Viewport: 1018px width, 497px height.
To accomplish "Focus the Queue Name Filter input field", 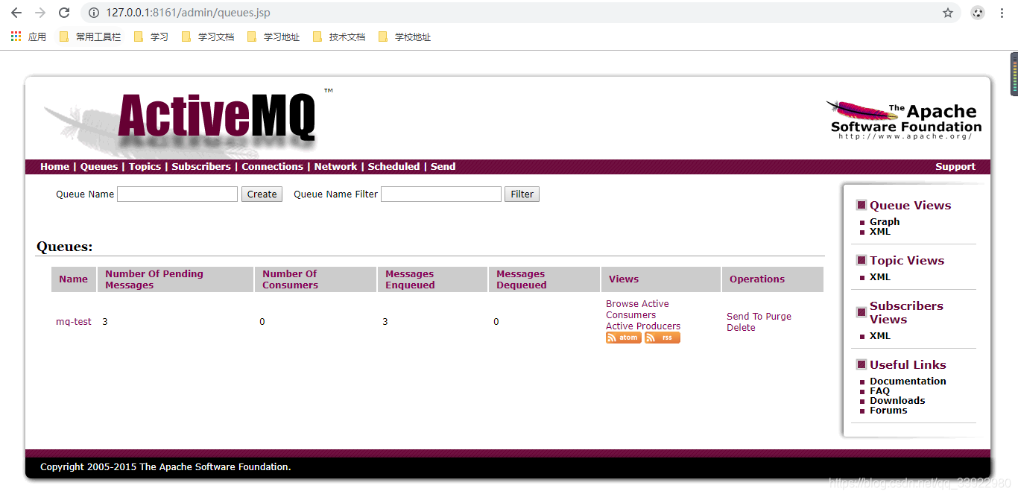I will coord(441,194).
